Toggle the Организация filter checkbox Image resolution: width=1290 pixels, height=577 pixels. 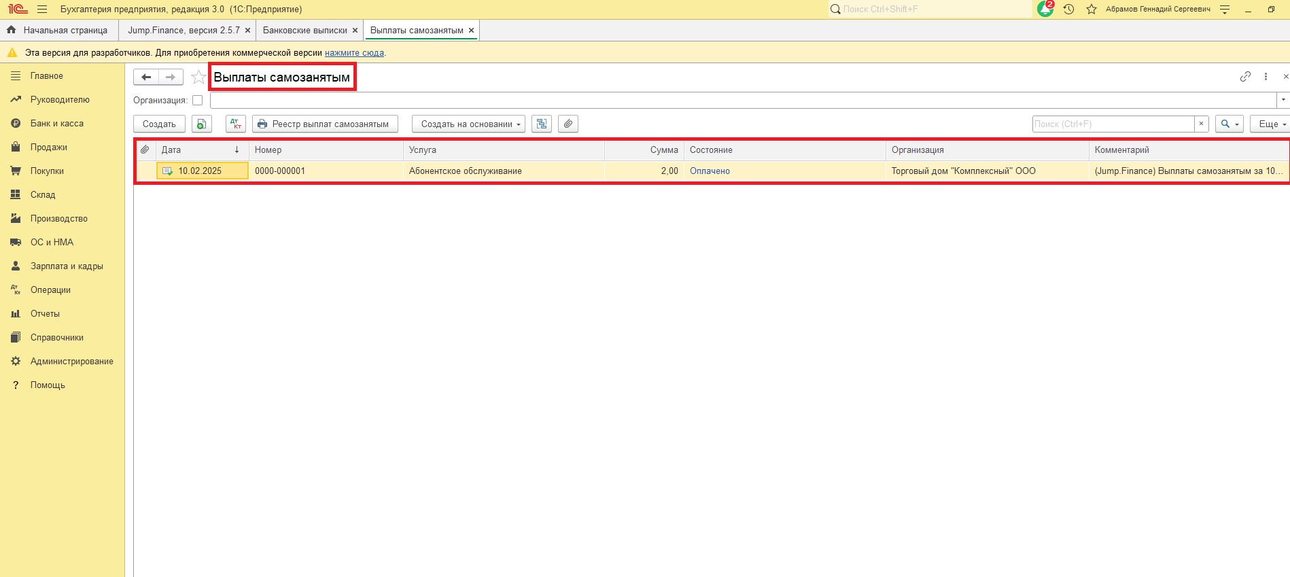(x=198, y=101)
